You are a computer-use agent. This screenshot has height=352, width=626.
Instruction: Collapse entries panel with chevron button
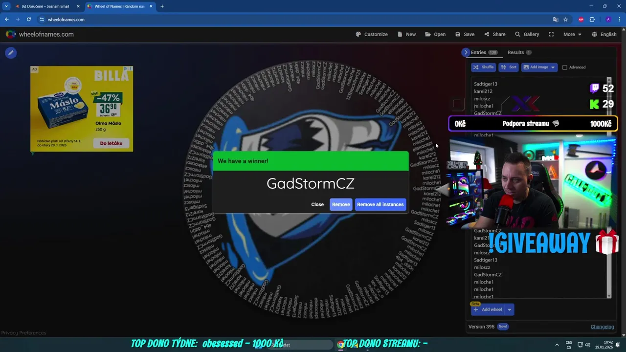coord(466,52)
